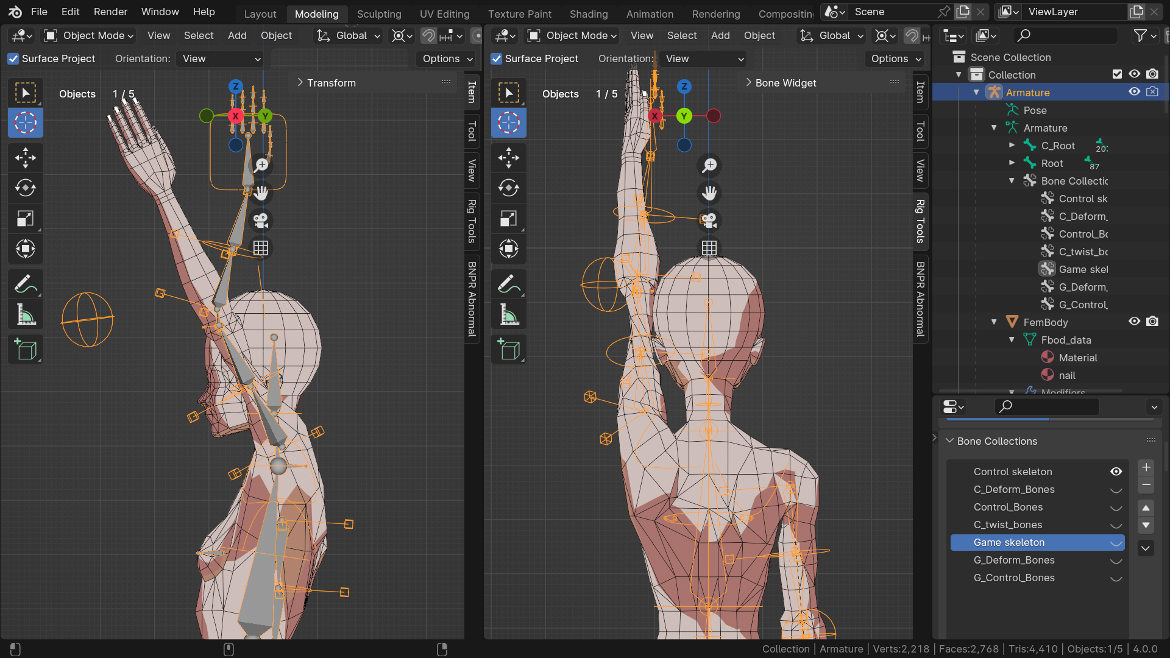The width and height of the screenshot is (1170, 658).
Task: Open Select menu in right viewport header
Action: [x=682, y=36]
